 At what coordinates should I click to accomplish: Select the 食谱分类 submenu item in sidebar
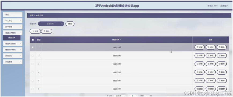(12, 38)
